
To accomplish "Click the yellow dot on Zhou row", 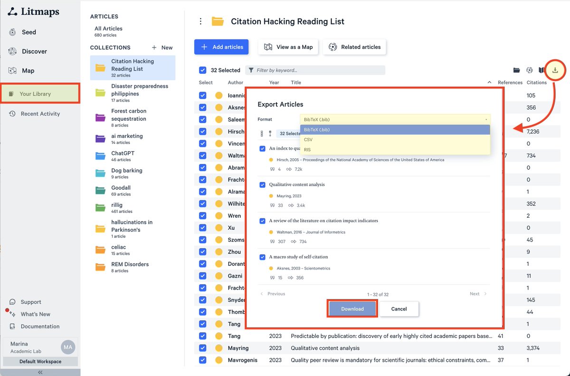I will 219,252.
